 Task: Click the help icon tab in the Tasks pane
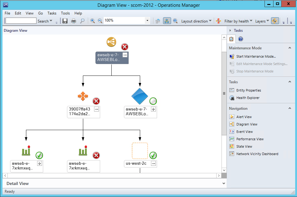tap(240, 39)
